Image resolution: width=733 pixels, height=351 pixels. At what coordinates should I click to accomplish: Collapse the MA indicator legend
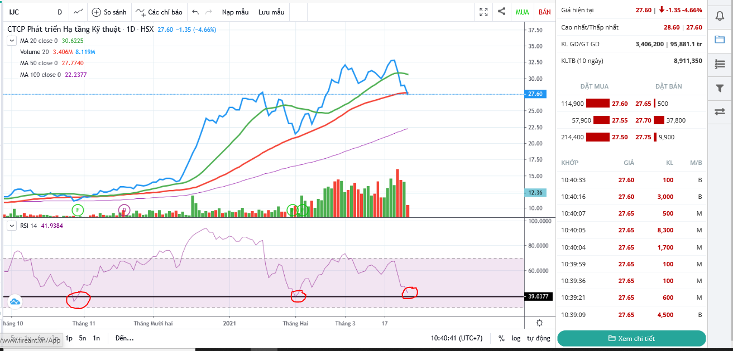coord(11,41)
